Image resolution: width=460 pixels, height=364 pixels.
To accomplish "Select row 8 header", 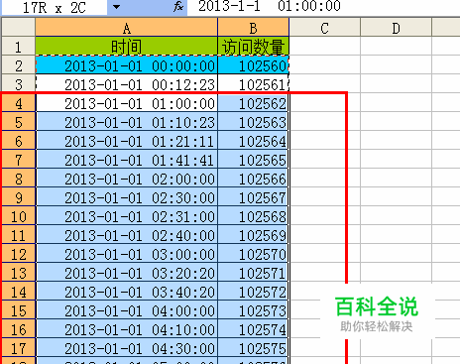I will click(19, 179).
